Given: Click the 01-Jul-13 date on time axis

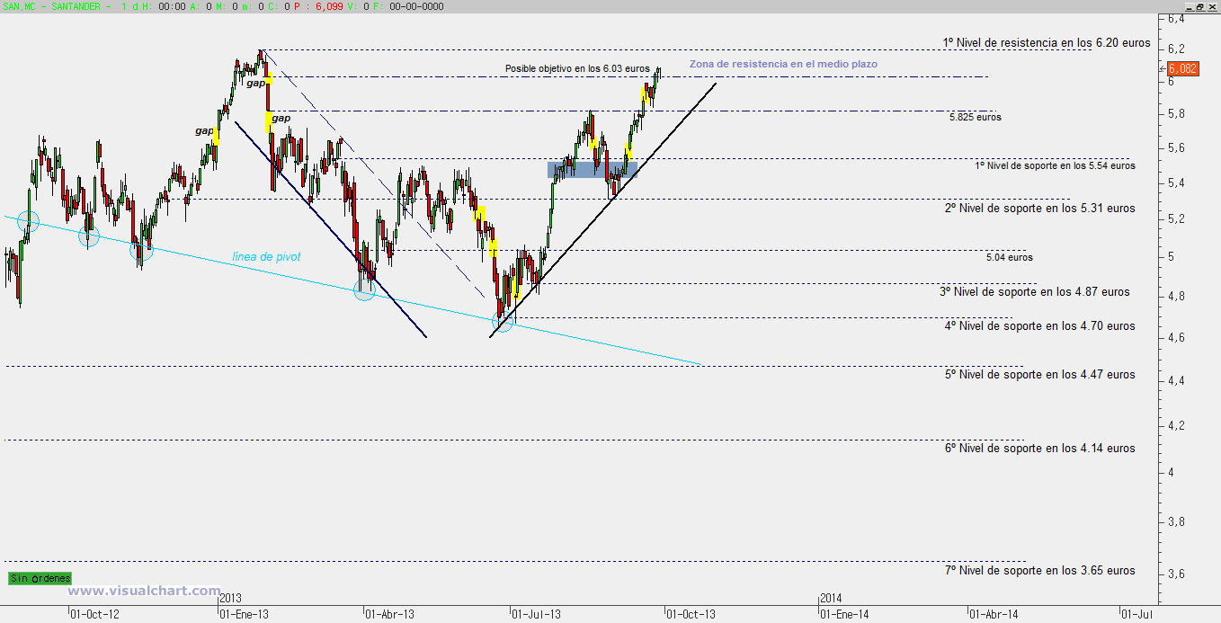Looking at the screenshot, I should tap(537, 615).
